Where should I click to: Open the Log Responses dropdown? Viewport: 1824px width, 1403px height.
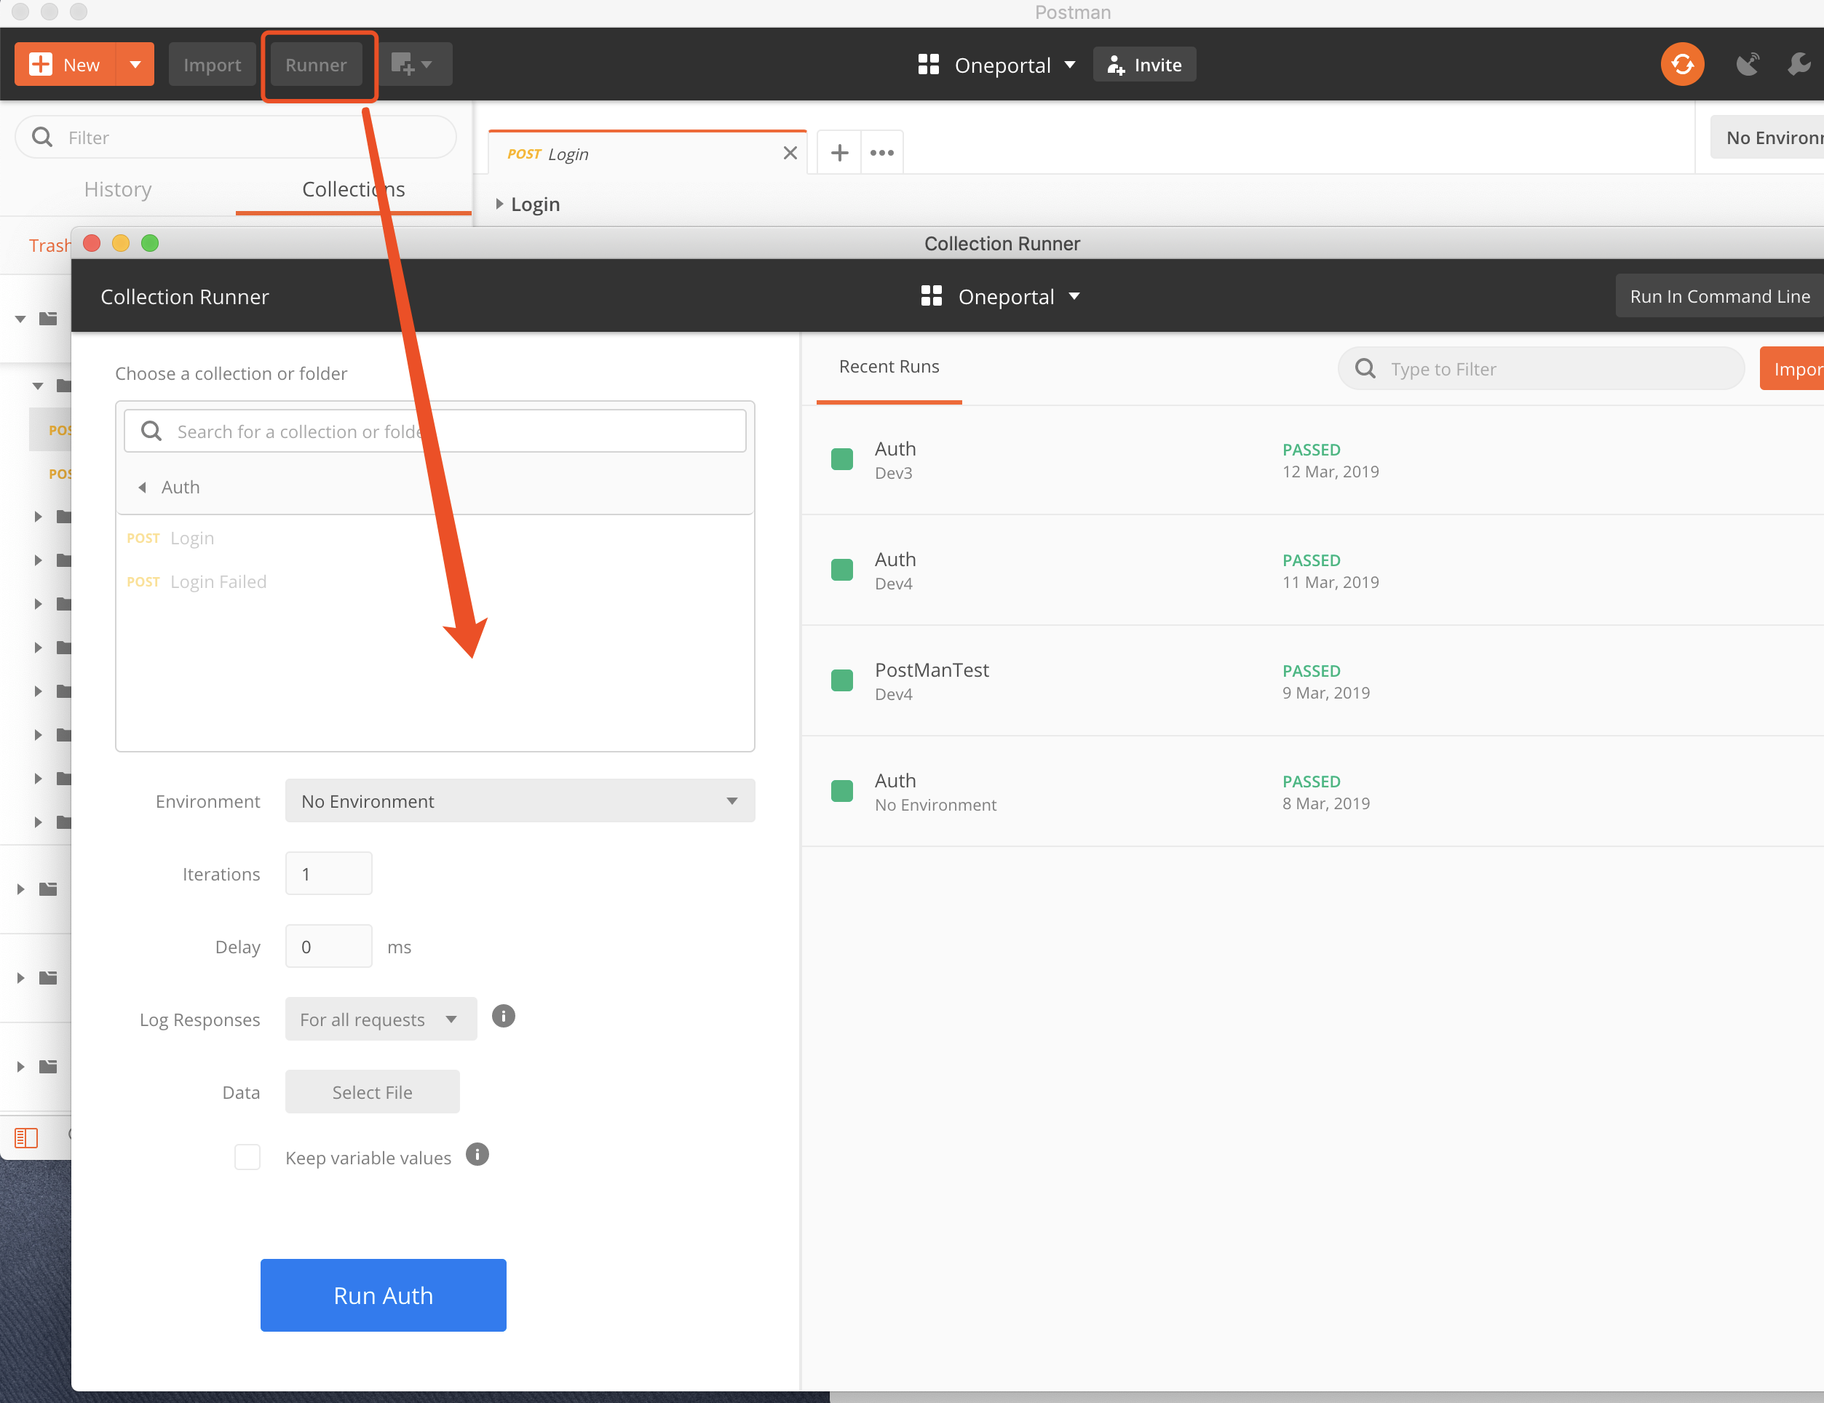click(x=381, y=1019)
